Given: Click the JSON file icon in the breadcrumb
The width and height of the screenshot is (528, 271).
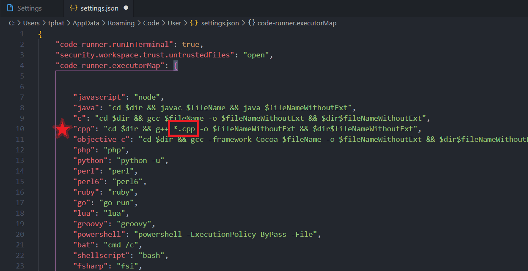Looking at the screenshot, I should click(194, 23).
